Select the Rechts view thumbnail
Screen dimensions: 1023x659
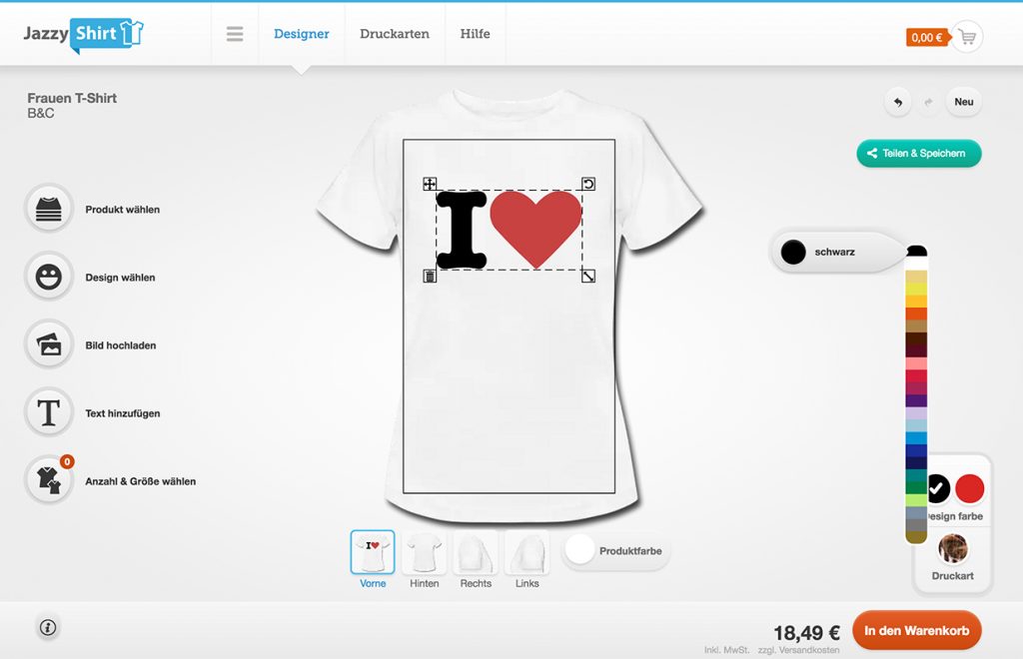(476, 551)
